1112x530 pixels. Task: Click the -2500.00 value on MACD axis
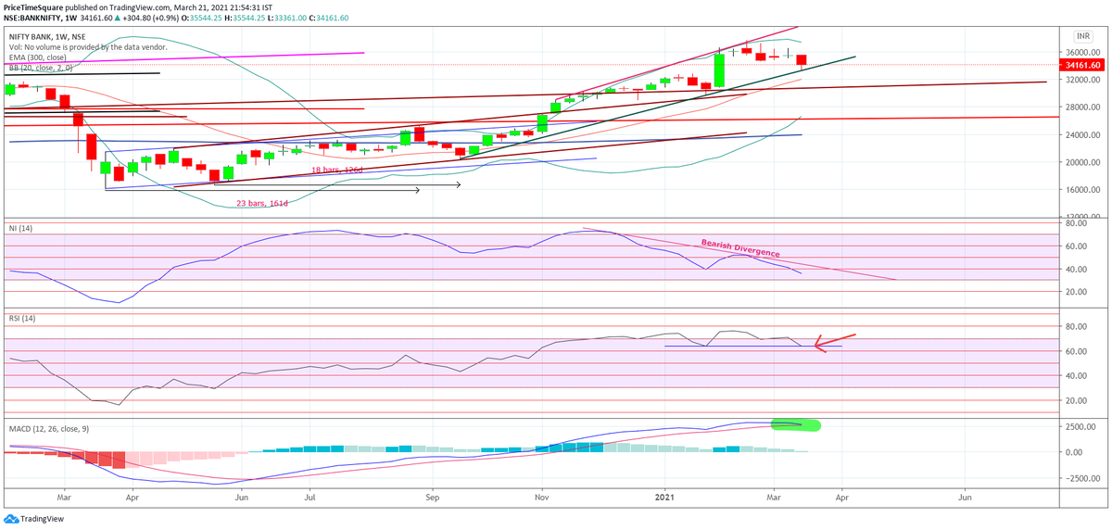[x=1081, y=478]
